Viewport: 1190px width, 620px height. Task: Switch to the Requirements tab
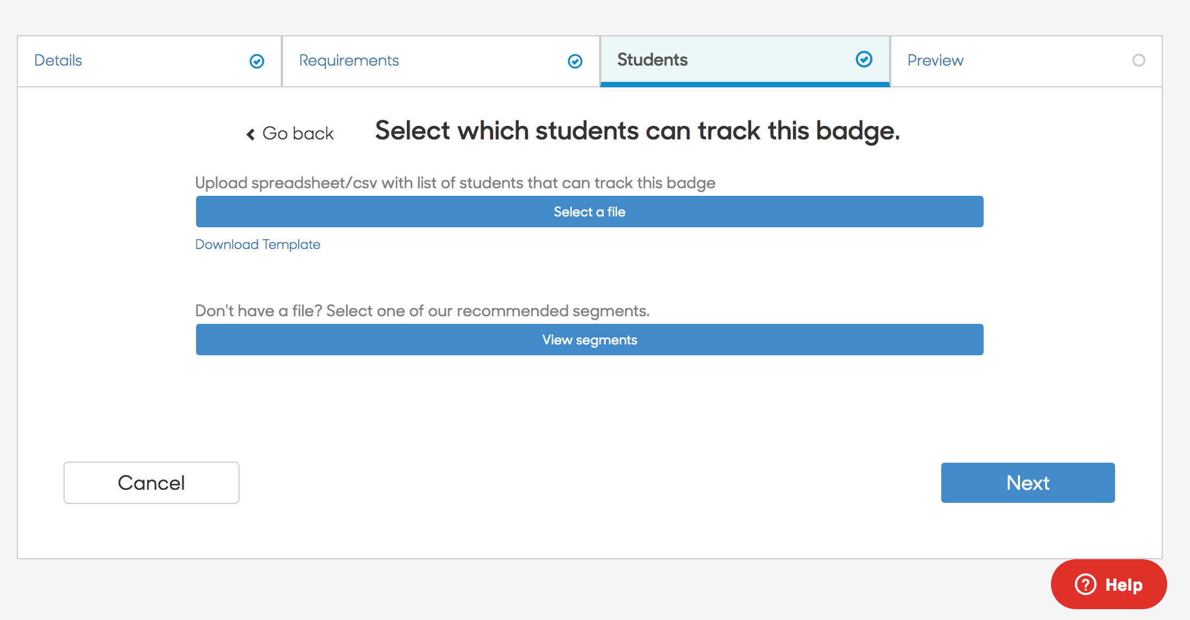(x=441, y=61)
